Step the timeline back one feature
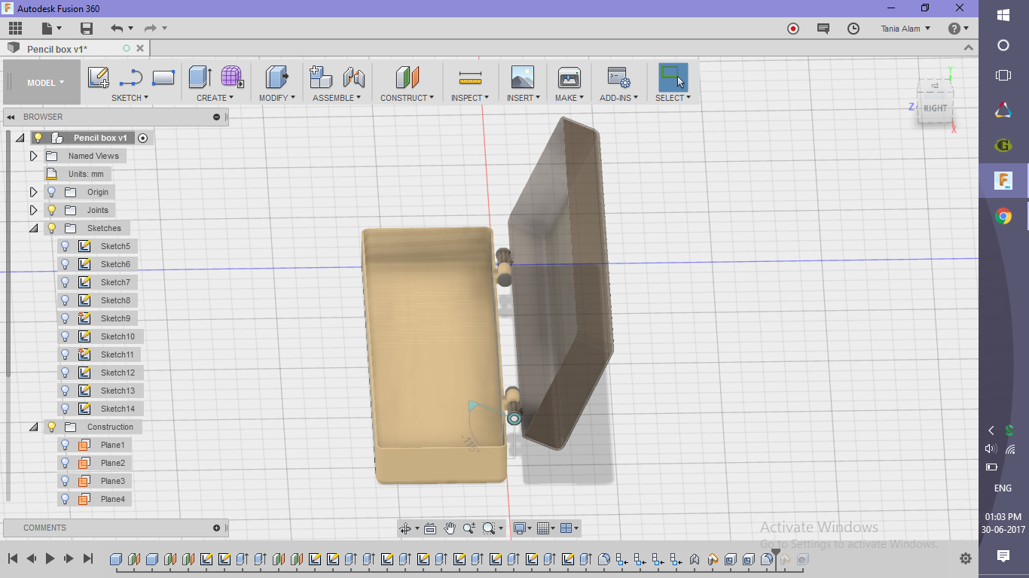Viewport: 1029px width, 578px height. pos(32,558)
